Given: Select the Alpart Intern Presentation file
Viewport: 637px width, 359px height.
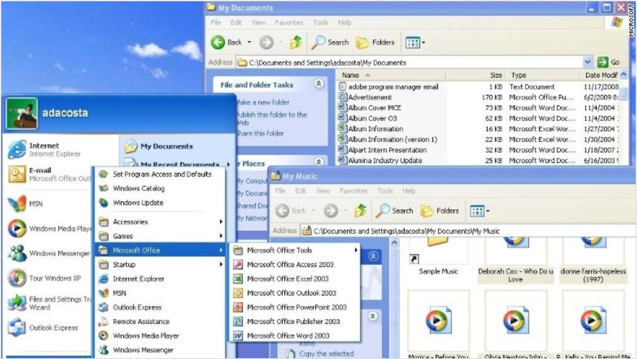Looking at the screenshot, I should point(387,150).
